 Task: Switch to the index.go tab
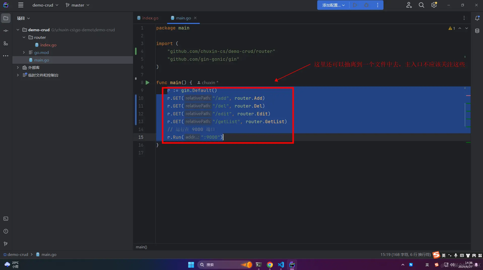(x=148, y=18)
